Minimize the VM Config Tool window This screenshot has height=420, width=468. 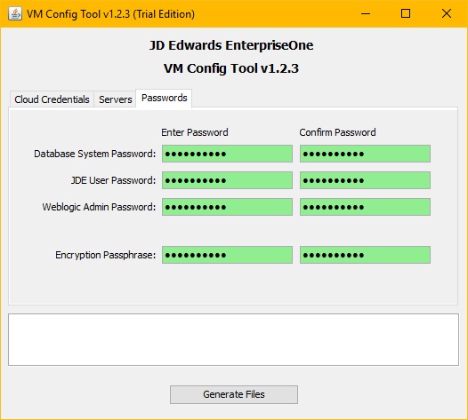[x=366, y=13]
